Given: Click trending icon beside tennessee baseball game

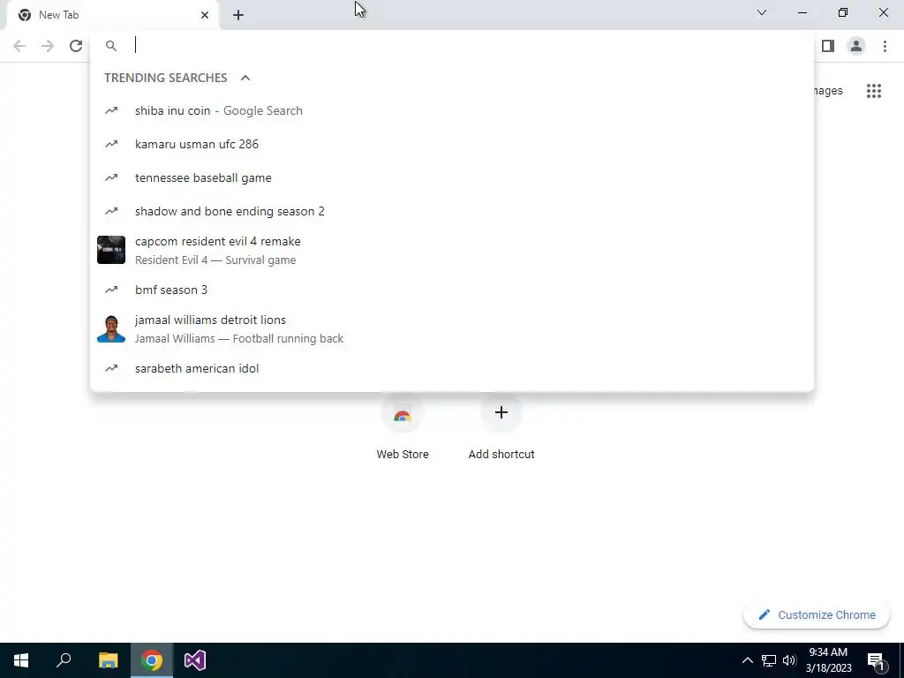Looking at the screenshot, I should pos(111,177).
